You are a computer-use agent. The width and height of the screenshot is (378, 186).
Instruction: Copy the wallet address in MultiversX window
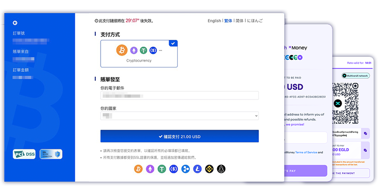tap(365, 134)
